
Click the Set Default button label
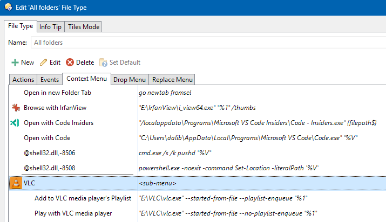(x=125, y=63)
